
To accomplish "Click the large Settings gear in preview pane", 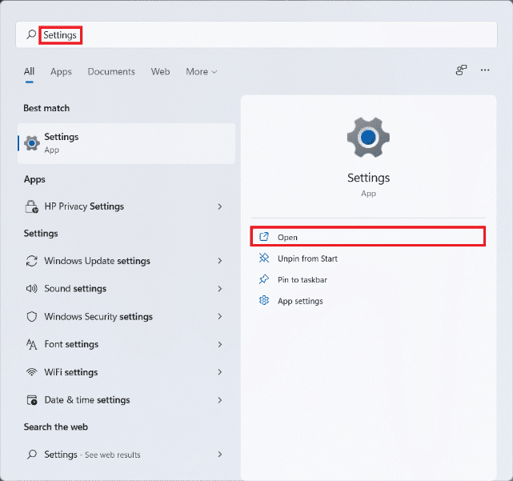I will (368, 137).
